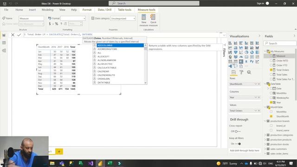Check the Total Sales measure checkbox
This screenshot has height=167, width=297.
point(271,75)
